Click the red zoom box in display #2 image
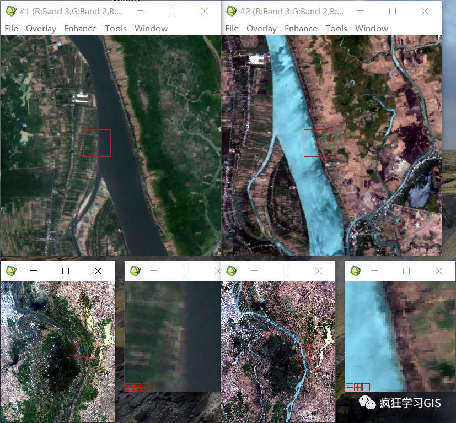The width and height of the screenshot is (456, 423). pyautogui.click(x=318, y=143)
